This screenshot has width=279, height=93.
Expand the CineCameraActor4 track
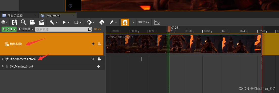click(x=3, y=59)
